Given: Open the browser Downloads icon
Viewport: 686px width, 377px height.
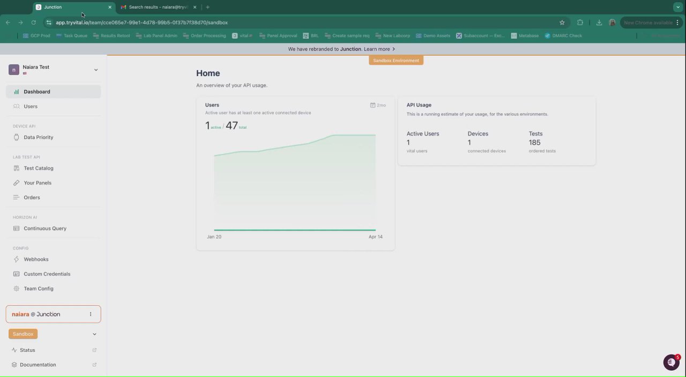Looking at the screenshot, I should [x=599, y=23].
